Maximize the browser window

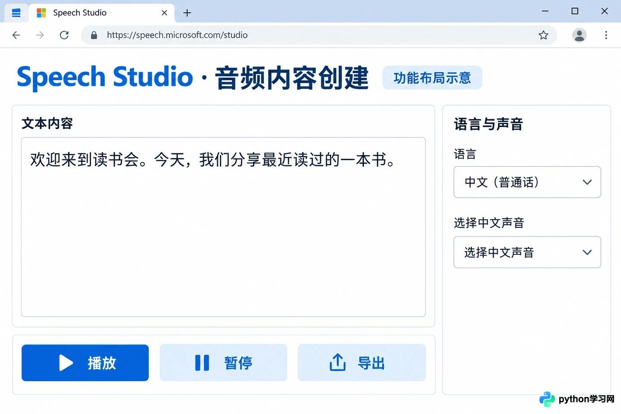pos(575,11)
